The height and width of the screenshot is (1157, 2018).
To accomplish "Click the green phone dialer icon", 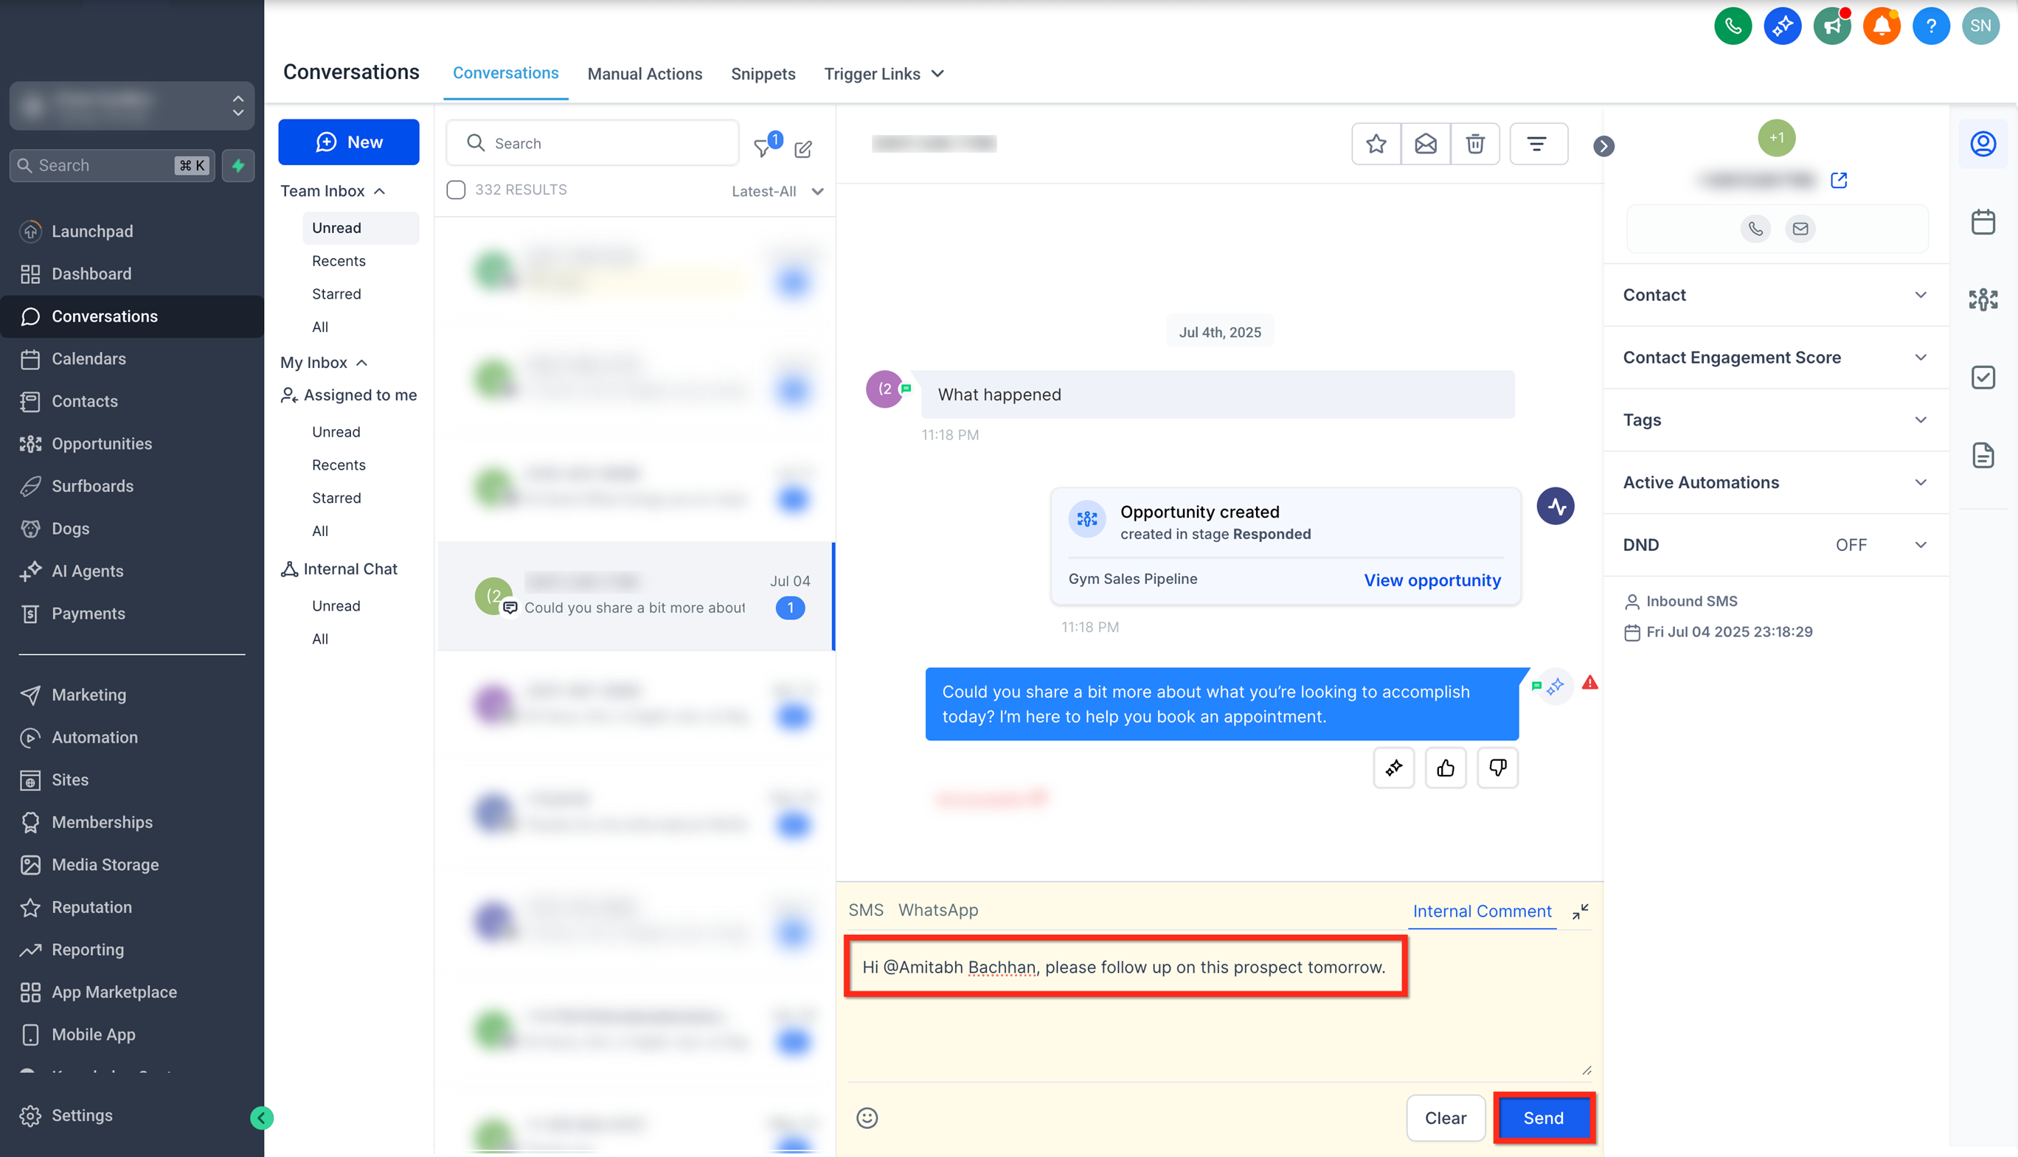I will click(1732, 27).
